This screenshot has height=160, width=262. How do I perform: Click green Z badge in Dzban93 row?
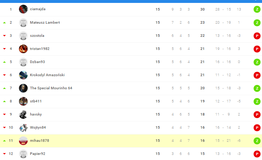[x=257, y=62]
